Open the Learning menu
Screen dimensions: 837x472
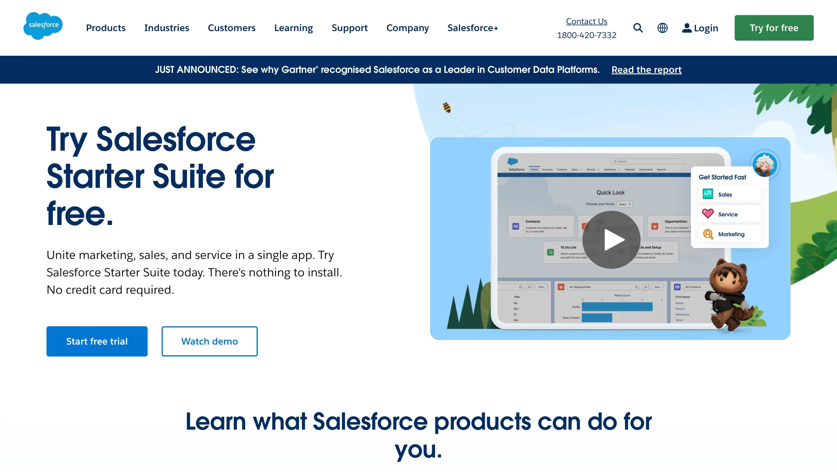(x=294, y=28)
